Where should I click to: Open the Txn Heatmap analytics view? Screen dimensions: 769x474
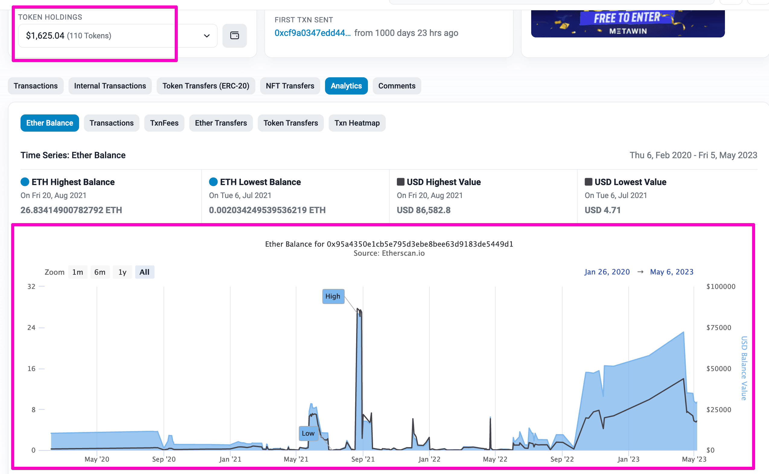coord(357,123)
